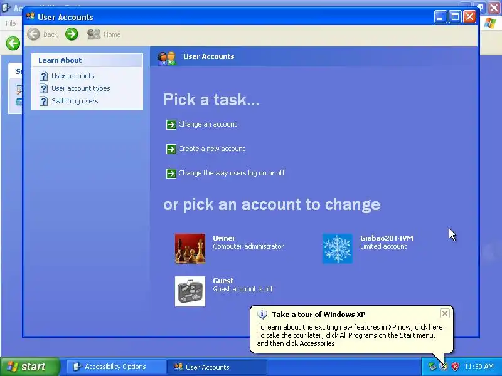Click the green Forward arrow in User Accounts
Image resolution: width=502 pixels, height=376 pixels.
coord(72,34)
